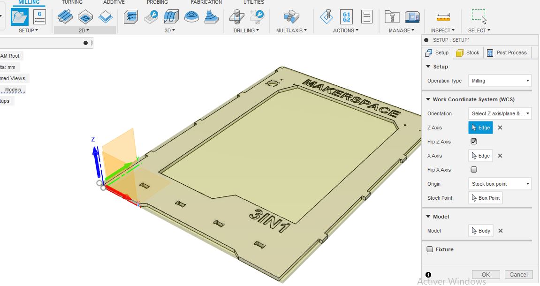Viewport: 540px width, 286px height.
Task: Click the X Axis Edge selector button
Action: point(480,156)
